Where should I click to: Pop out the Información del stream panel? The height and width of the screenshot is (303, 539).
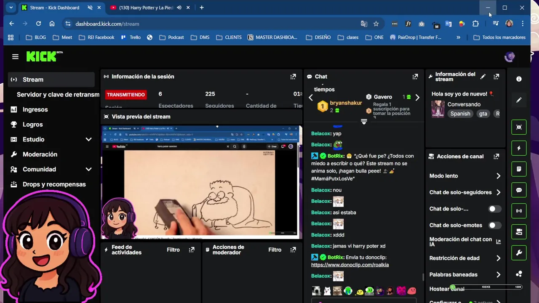496,77
